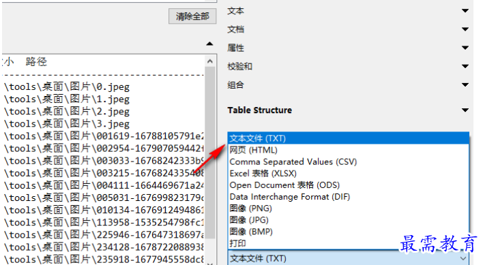Select Excel 表格 (XLSX) format

(x=348, y=174)
